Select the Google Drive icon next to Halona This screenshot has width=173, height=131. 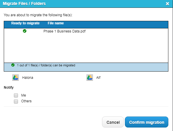tap(15, 78)
